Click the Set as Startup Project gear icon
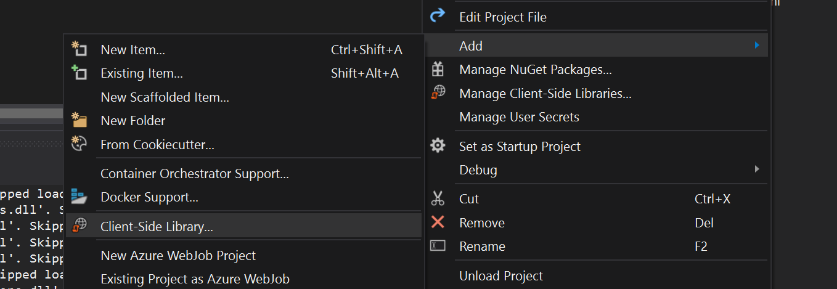 [x=437, y=146]
